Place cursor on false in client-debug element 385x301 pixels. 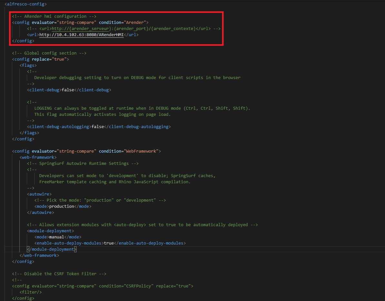[x=68, y=90]
